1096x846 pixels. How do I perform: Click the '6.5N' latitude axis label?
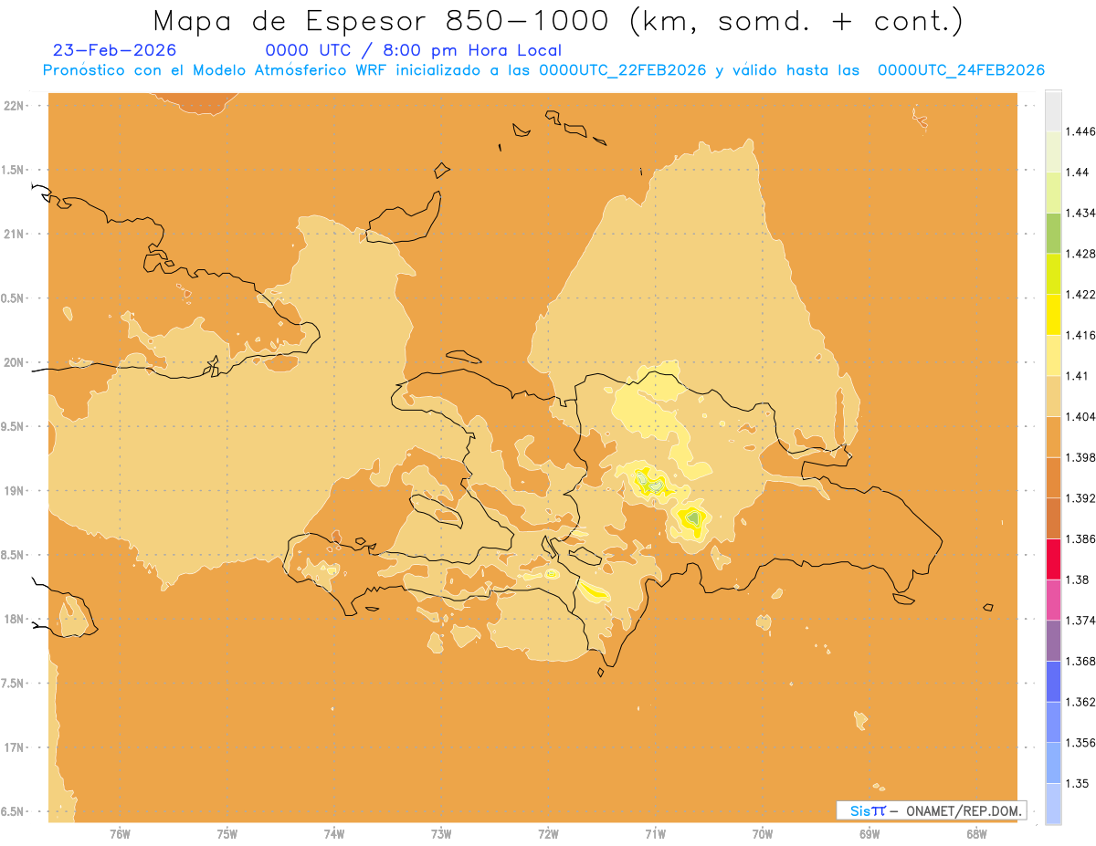click(11, 811)
